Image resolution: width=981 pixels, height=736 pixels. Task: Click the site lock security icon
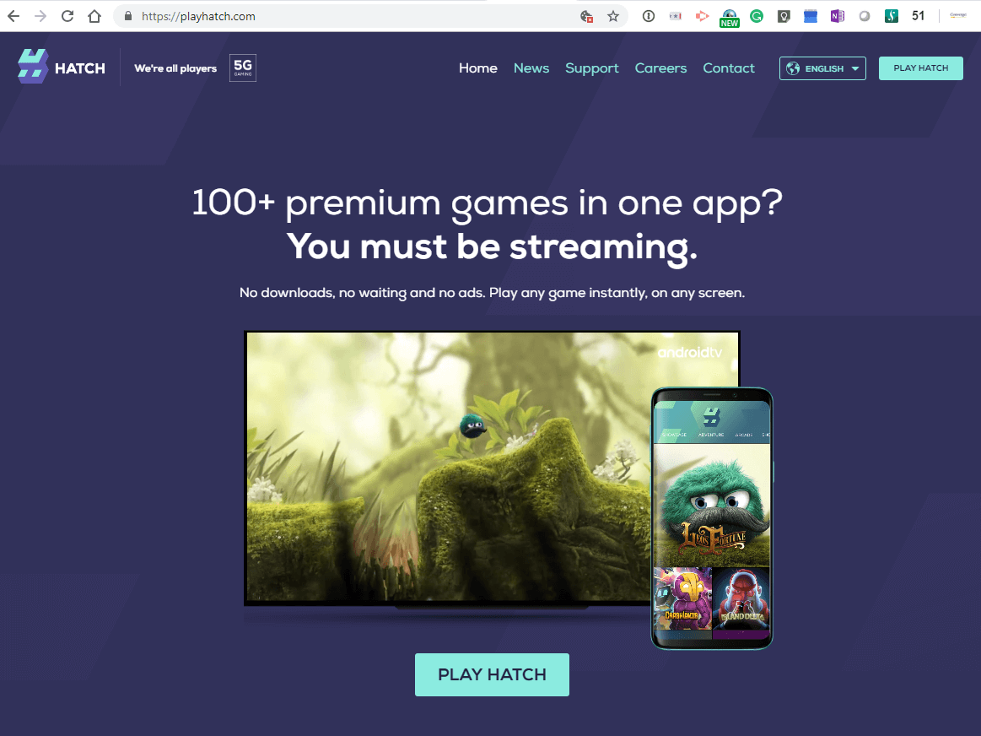click(x=128, y=16)
